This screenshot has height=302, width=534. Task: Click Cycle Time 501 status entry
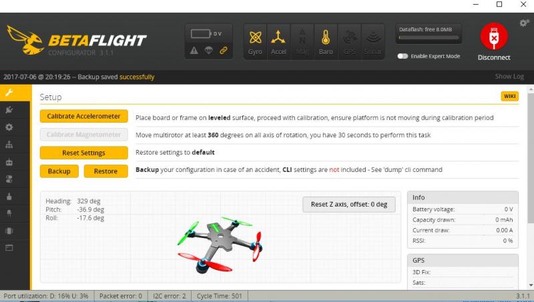(219, 296)
